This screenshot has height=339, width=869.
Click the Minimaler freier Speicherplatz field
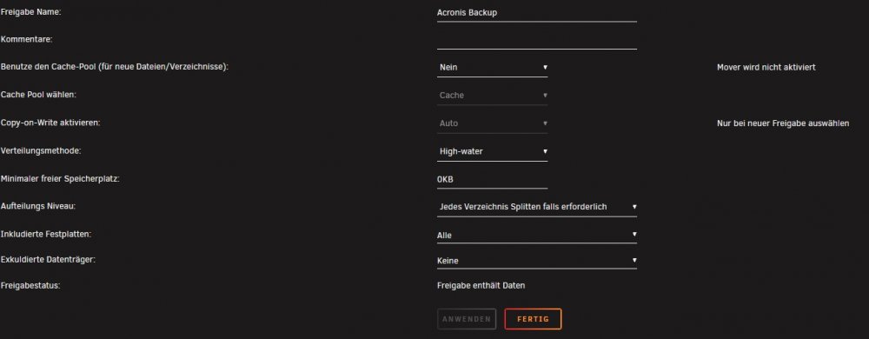492,179
